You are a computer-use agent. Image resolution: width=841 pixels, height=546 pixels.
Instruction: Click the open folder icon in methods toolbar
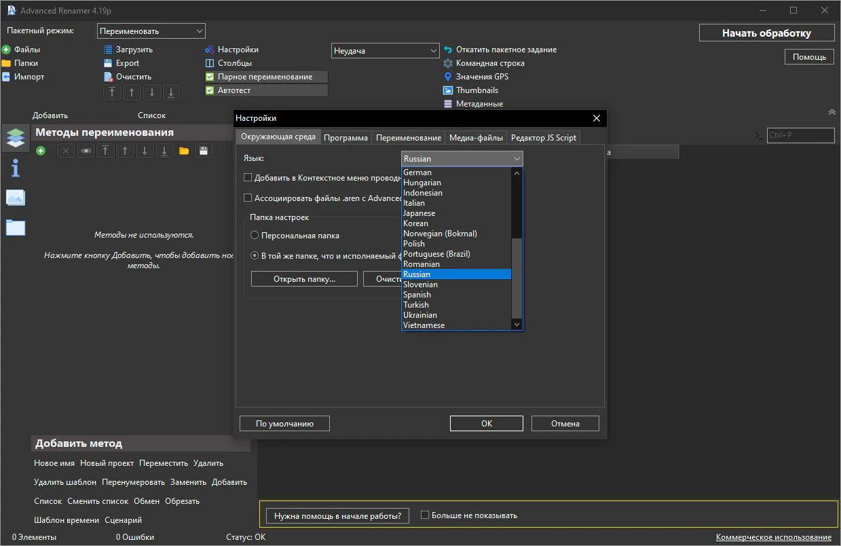[184, 151]
